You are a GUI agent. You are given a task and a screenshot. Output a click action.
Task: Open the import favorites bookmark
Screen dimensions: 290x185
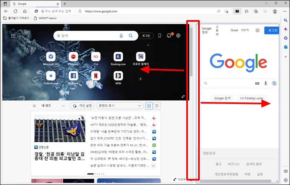(x=16, y=18)
